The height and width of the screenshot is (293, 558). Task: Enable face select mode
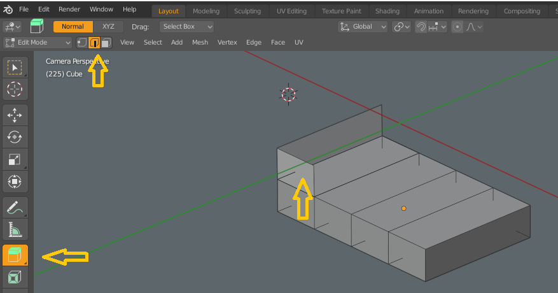pos(106,43)
